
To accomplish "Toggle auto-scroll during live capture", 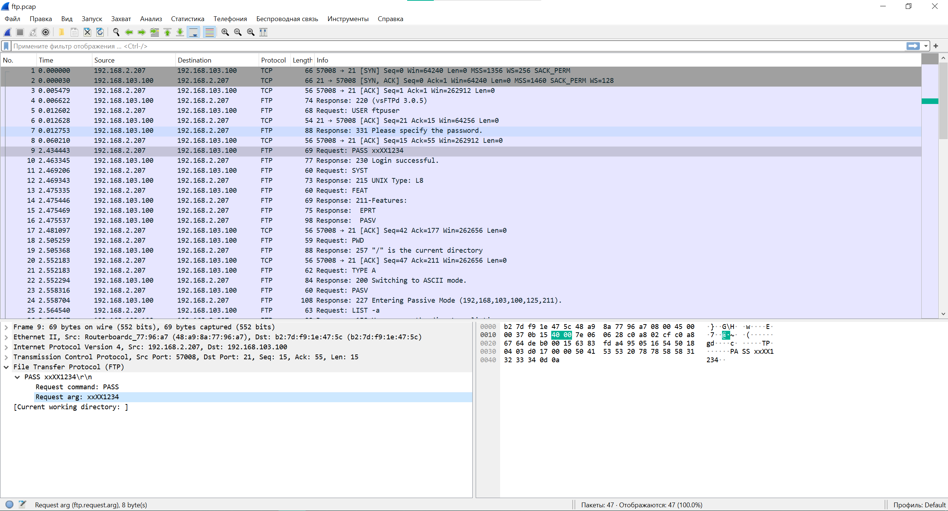I will [193, 32].
